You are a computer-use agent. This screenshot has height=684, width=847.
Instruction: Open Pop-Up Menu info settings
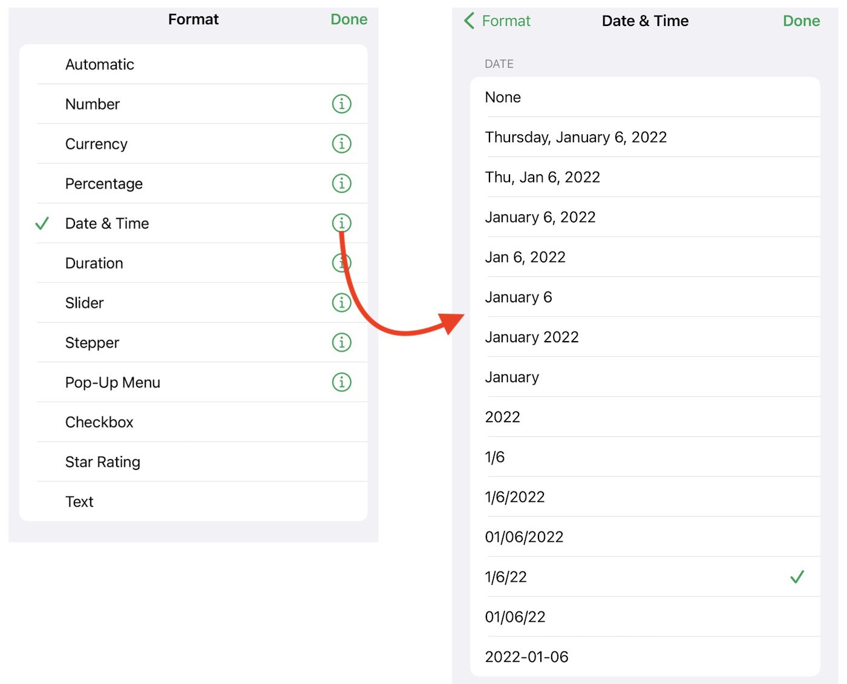pos(341,382)
